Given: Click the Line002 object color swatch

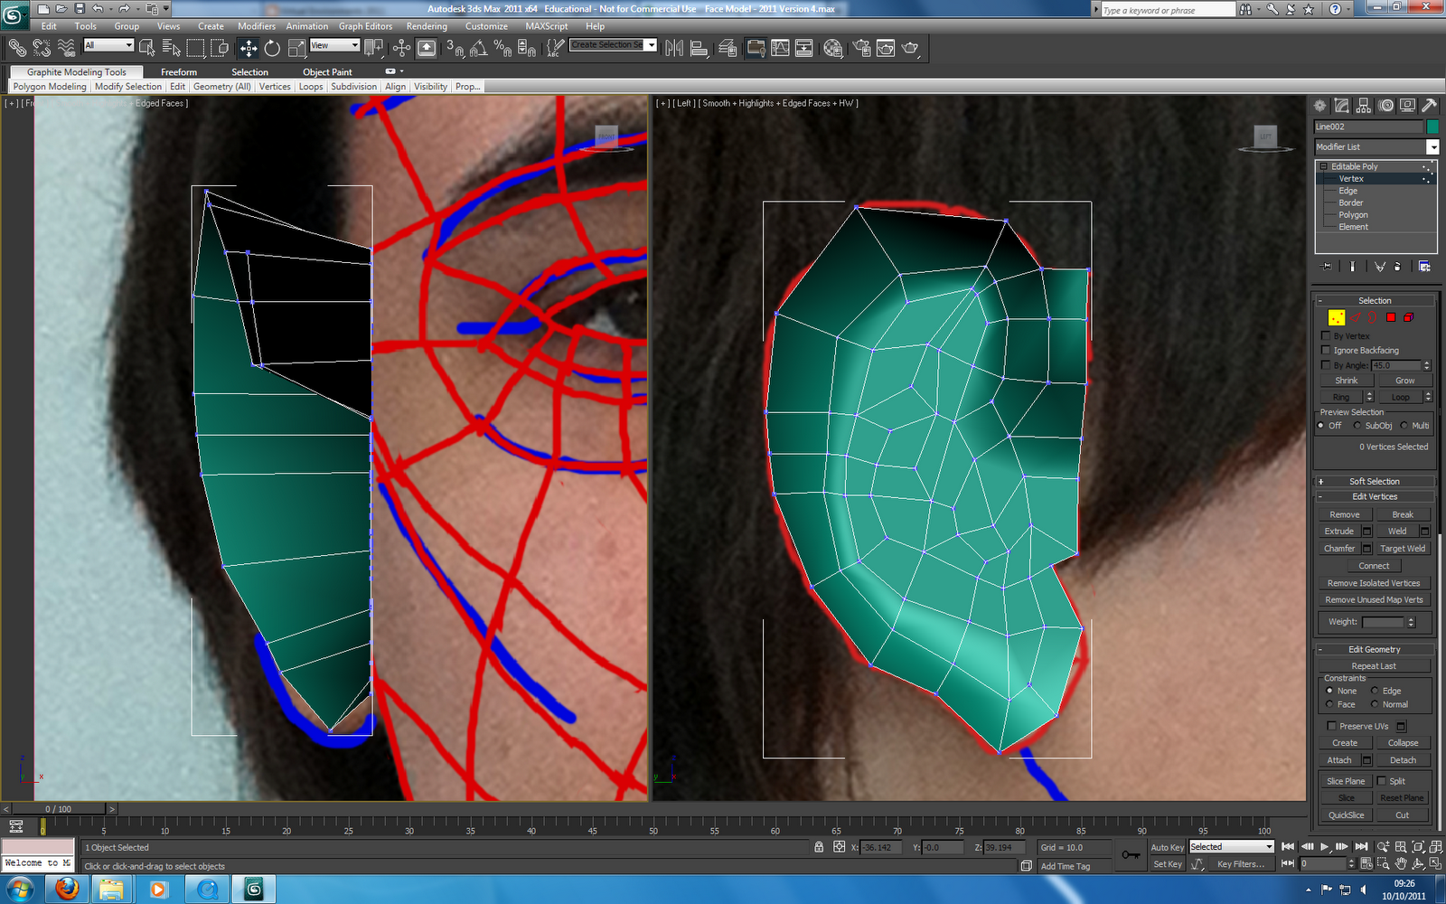Looking at the screenshot, I should 1433,126.
